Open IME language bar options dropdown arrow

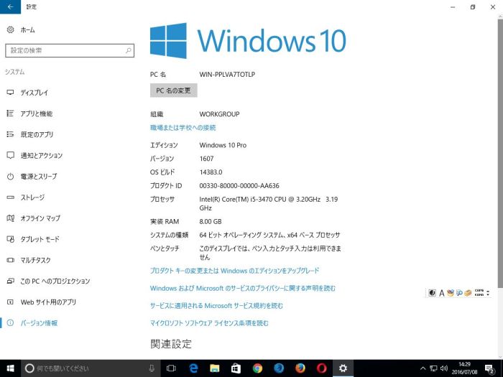pyautogui.click(x=488, y=293)
